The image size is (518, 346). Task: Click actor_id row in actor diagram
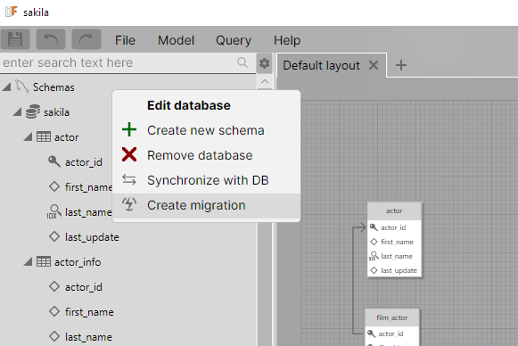click(394, 227)
